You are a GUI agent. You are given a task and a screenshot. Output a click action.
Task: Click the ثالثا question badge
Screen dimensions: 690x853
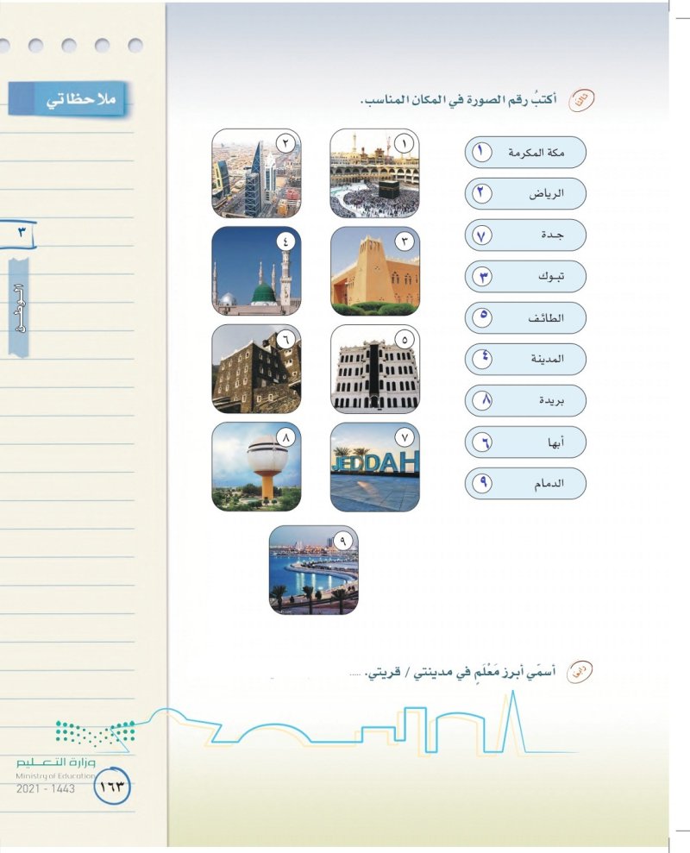pyautogui.click(x=581, y=100)
